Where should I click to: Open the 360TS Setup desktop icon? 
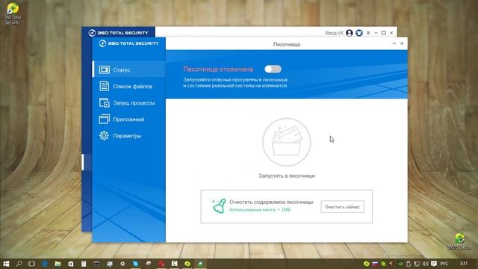(x=459, y=241)
